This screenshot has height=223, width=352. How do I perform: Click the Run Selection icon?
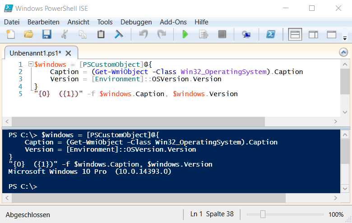click(203, 34)
